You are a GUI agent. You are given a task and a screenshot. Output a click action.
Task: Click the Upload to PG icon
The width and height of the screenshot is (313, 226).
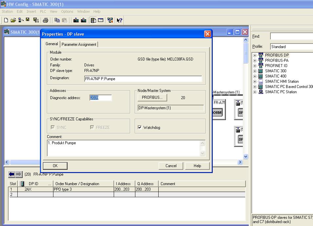click(84, 20)
